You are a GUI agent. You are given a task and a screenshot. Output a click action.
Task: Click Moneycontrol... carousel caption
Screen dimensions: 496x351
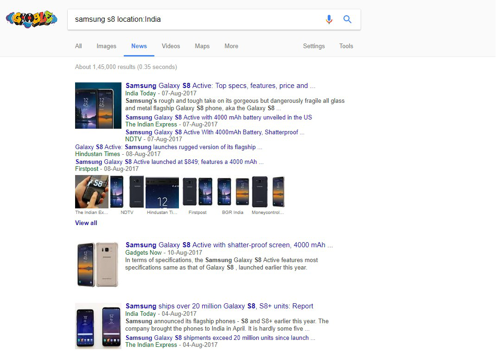click(267, 212)
